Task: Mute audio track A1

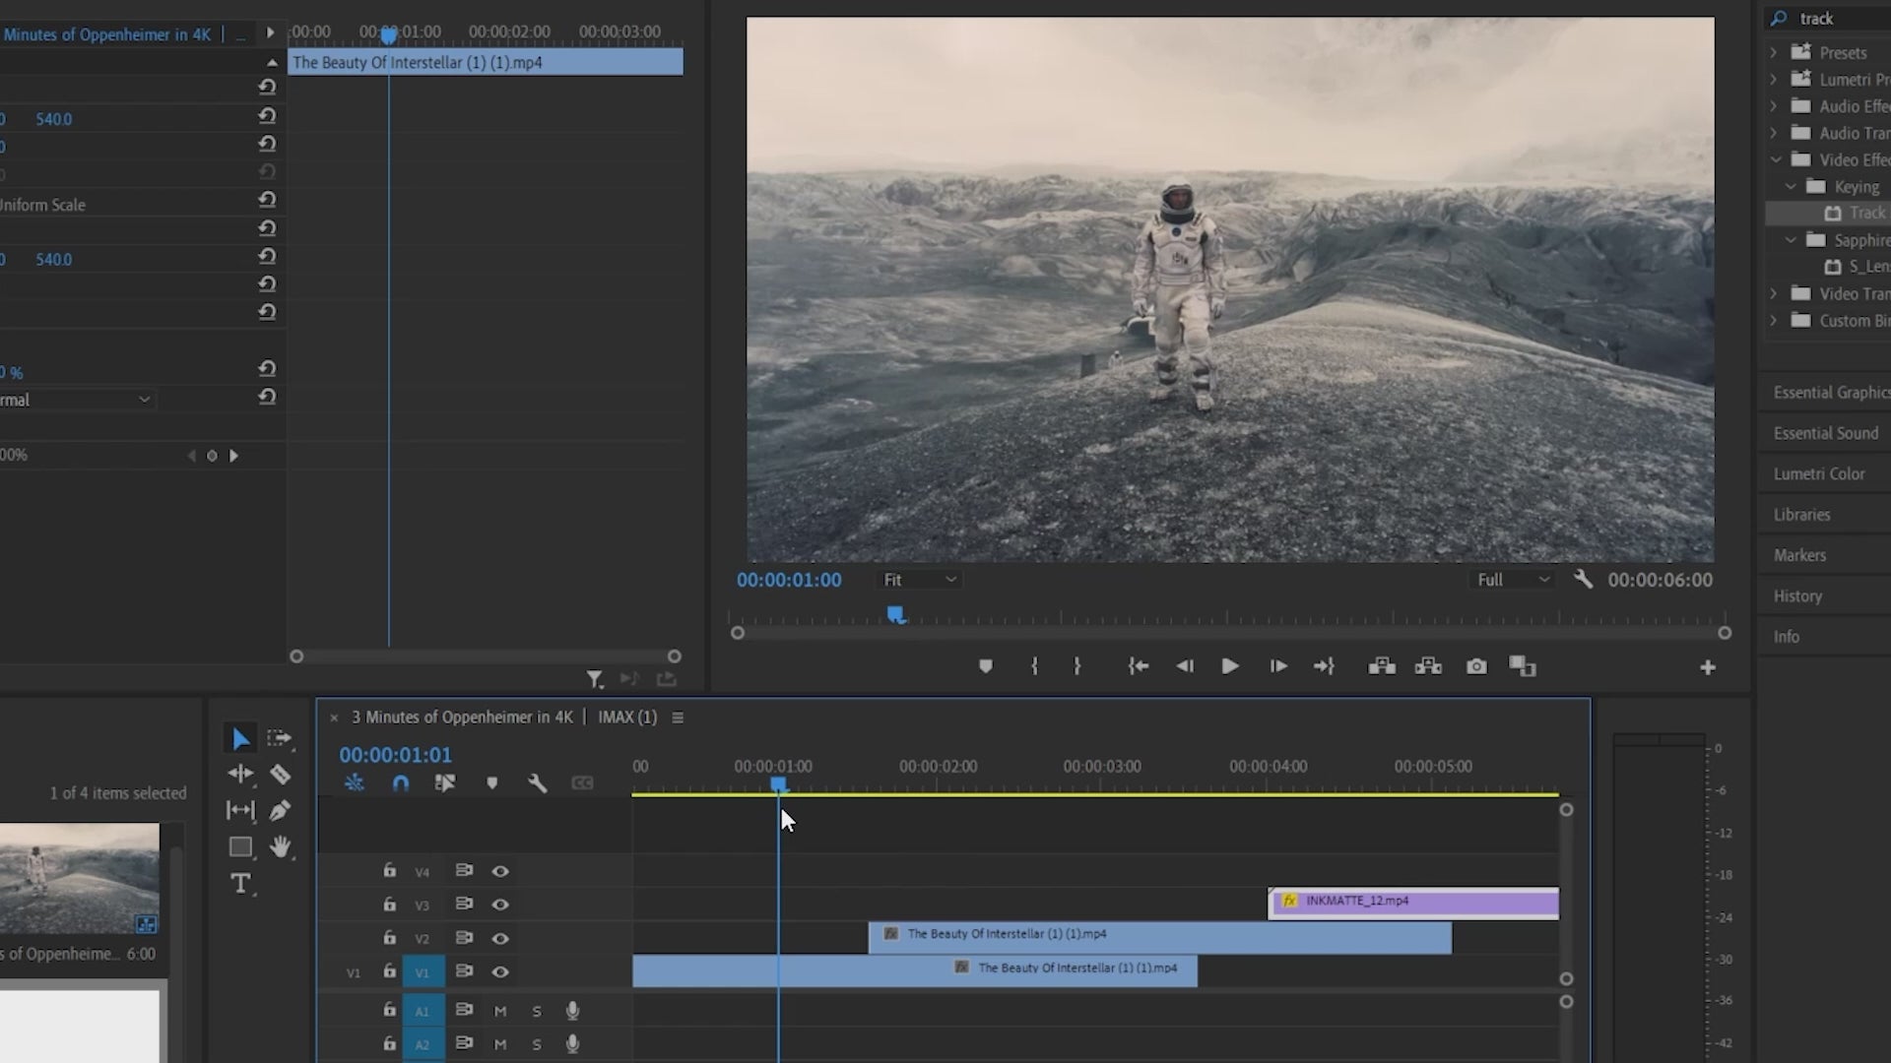Action: 500,1011
